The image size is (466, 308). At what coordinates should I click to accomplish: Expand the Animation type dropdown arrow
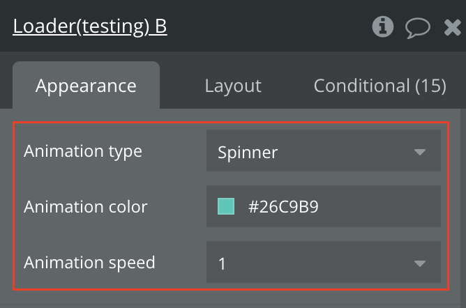419,152
